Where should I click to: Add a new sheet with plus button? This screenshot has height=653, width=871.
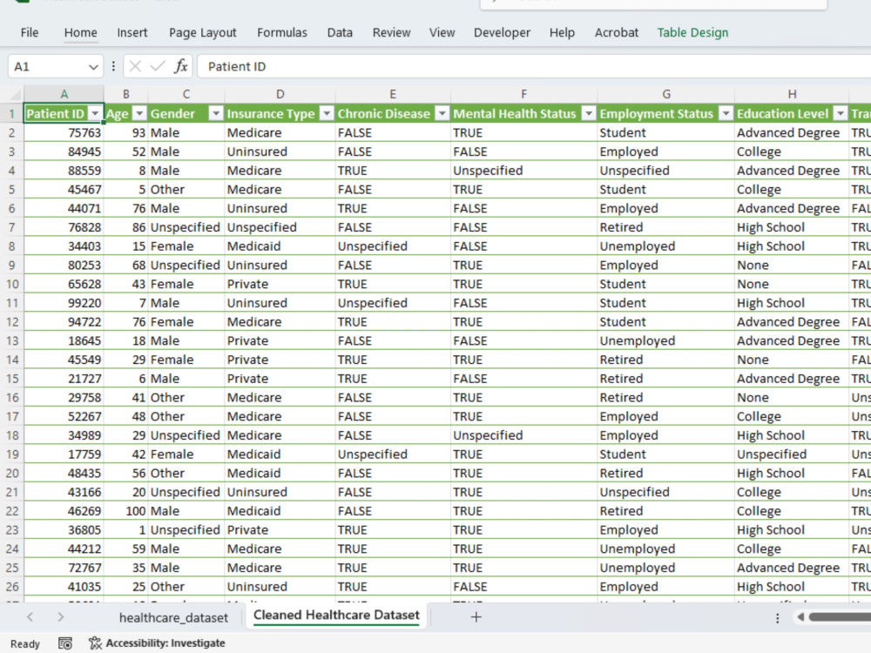click(476, 617)
